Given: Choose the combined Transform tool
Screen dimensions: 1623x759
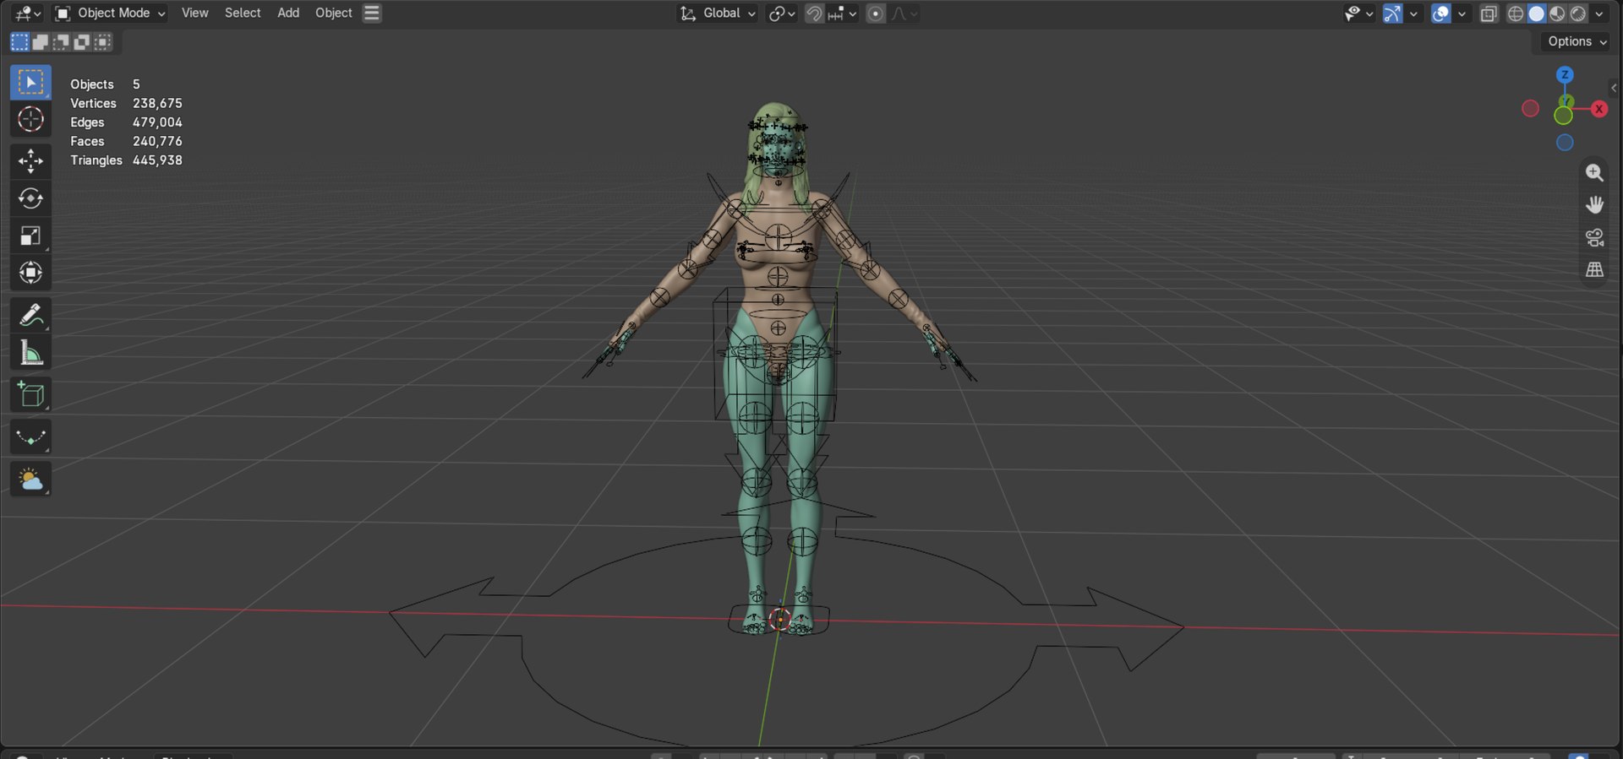Looking at the screenshot, I should 30,273.
